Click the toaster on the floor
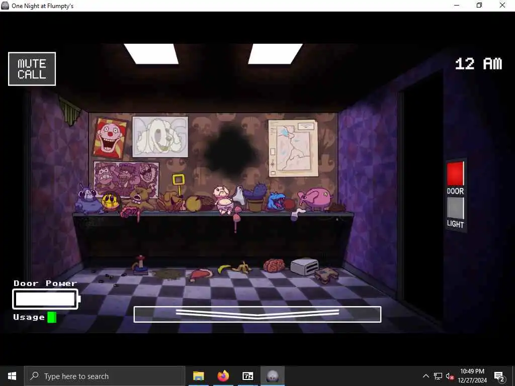 [304, 266]
